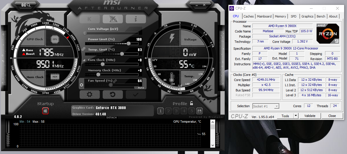Click the GPU Temperatur graph label
The image size is (347, 154).
187,122
